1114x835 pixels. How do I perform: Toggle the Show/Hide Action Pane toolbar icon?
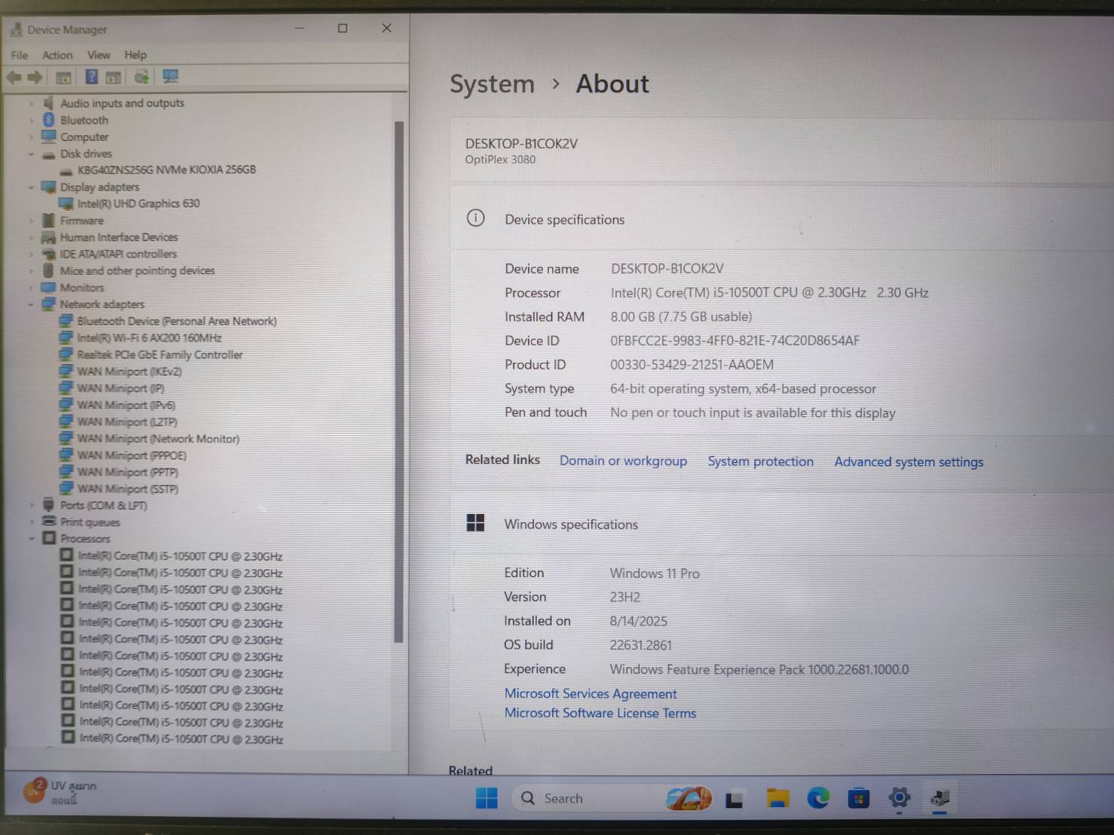tap(113, 77)
